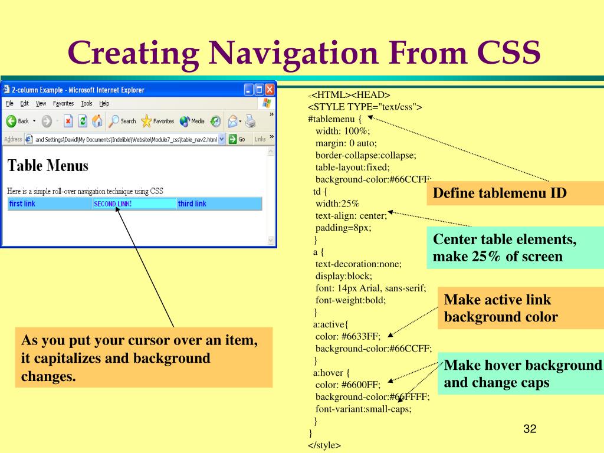Click the 'Address' label text

[13, 139]
